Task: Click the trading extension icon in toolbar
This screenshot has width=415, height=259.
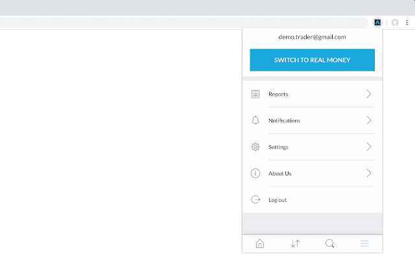Action: point(378,22)
